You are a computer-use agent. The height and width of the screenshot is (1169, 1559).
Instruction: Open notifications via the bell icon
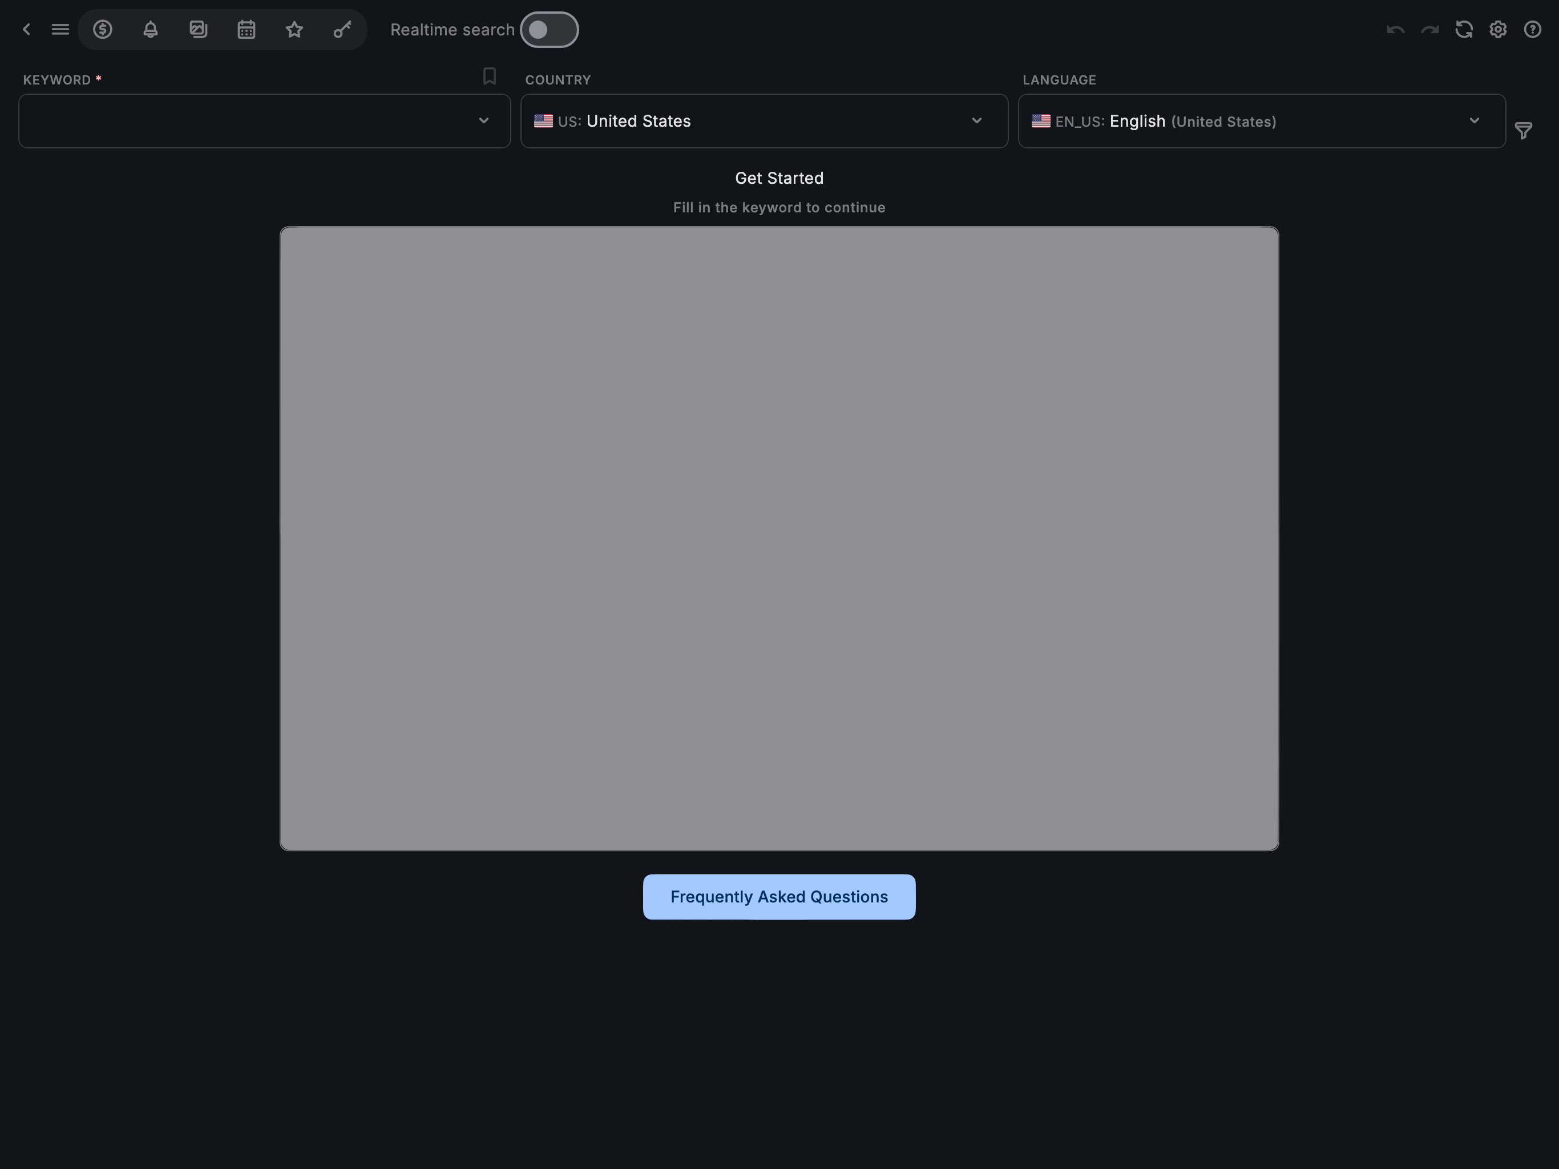pyautogui.click(x=151, y=30)
